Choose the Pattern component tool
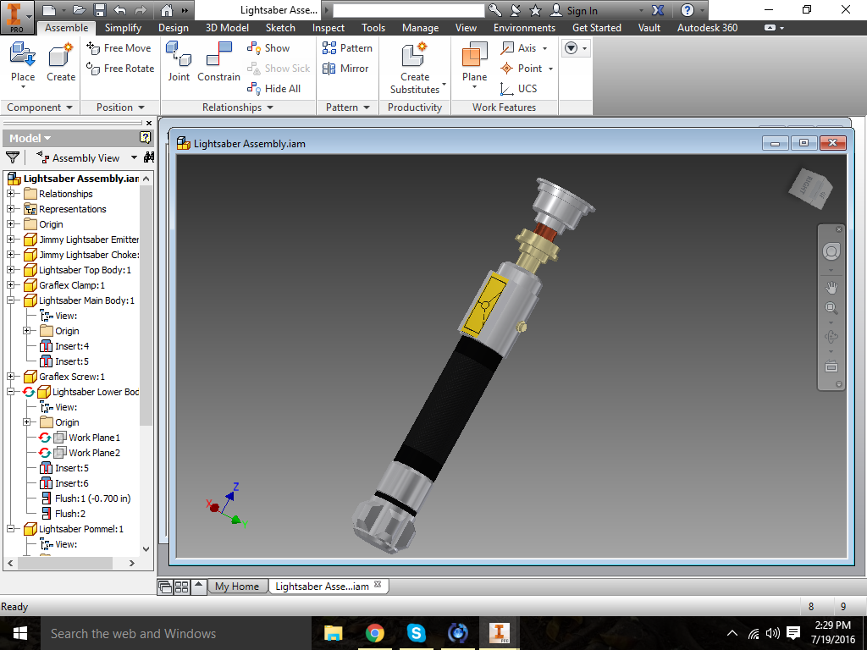This screenshot has width=867, height=650. coord(347,48)
